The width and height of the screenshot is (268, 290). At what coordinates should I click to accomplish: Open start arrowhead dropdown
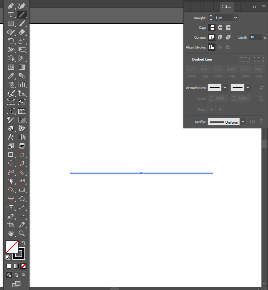[225, 88]
